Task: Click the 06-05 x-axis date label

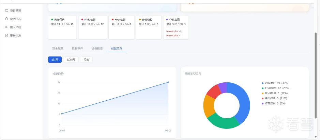Action: (62, 131)
